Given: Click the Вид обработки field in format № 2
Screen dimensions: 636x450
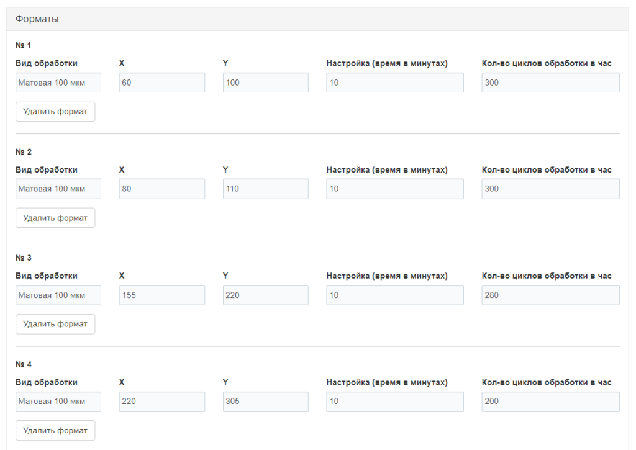Looking at the screenshot, I should [x=58, y=189].
